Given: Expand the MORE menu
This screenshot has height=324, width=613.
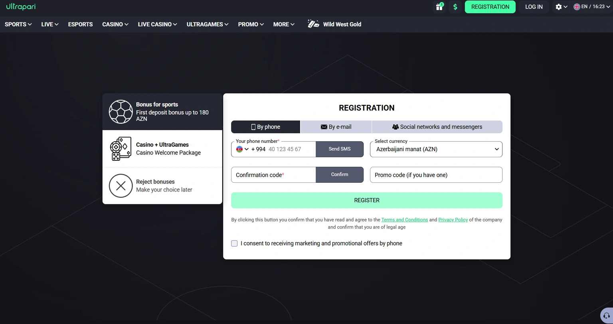Looking at the screenshot, I should pyautogui.click(x=283, y=24).
